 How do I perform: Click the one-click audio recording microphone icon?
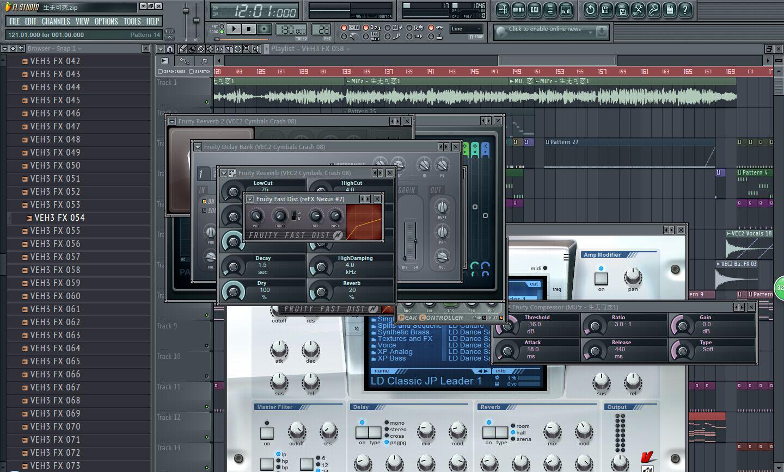point(653,9)
